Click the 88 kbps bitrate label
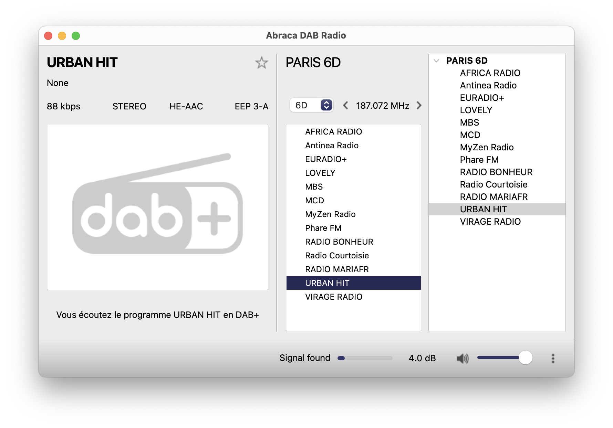The width and height of the screenshot is (613, 428). tap(63, 106)
